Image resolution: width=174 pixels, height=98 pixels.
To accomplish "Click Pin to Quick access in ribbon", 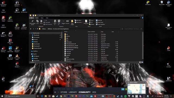I will coord(32,22).
